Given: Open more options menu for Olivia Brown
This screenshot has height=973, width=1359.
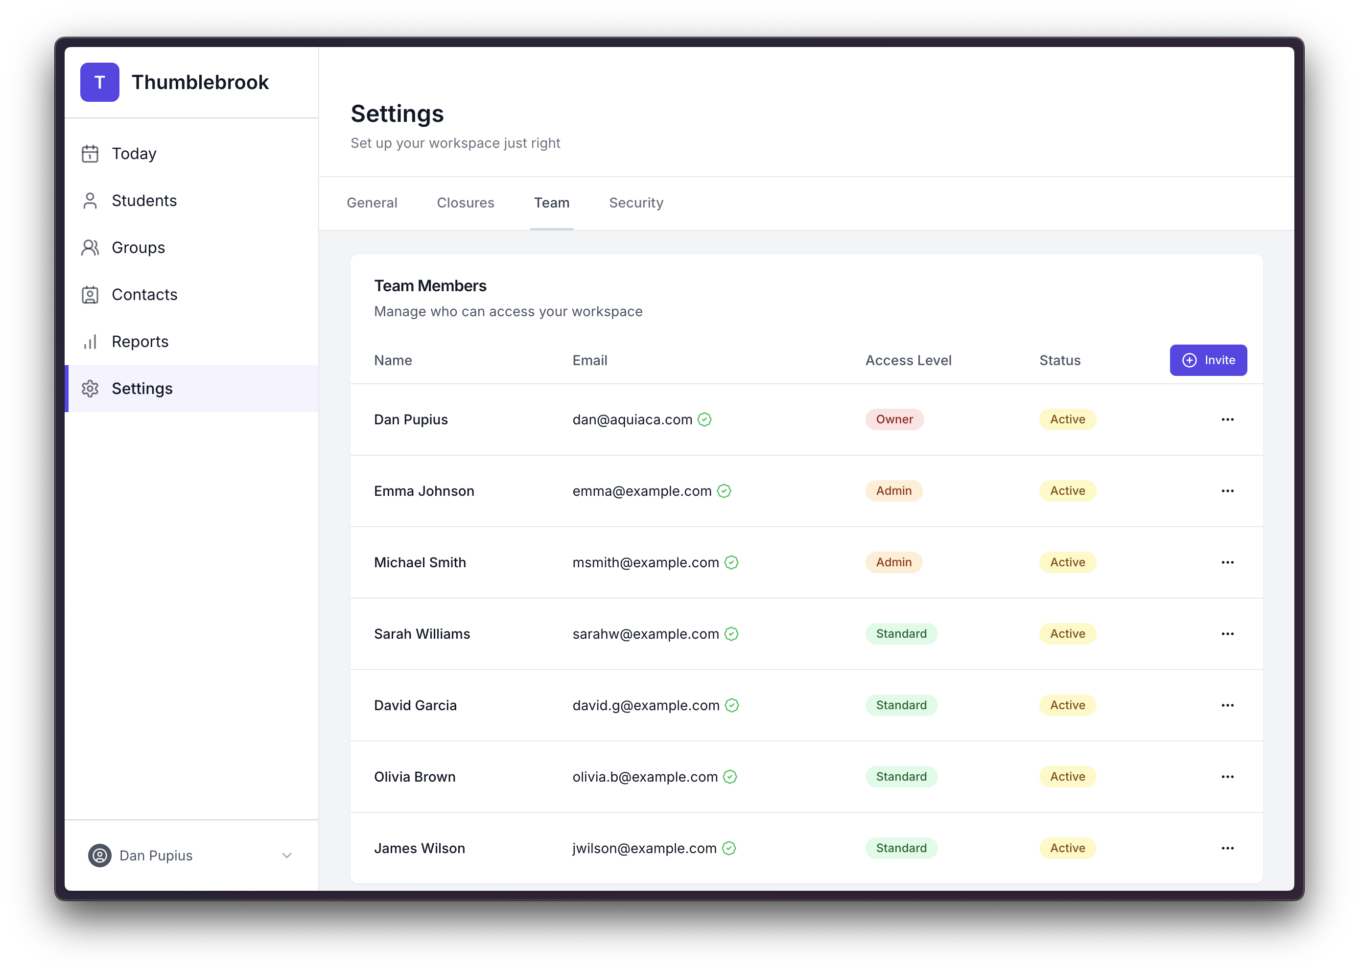Looking at the screenshot, I should [1227, 776].
